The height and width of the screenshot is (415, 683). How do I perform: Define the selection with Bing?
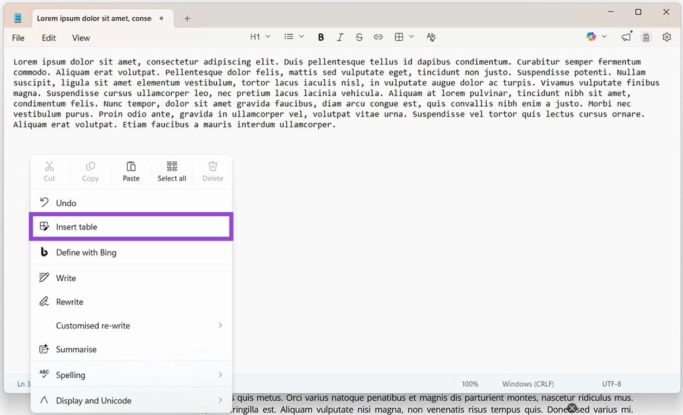point(85,252)
